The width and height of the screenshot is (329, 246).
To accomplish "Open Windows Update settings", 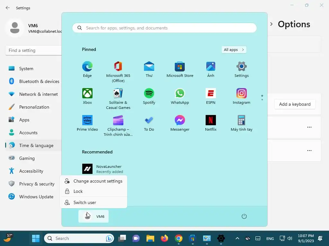I will (x=33, y=197).
